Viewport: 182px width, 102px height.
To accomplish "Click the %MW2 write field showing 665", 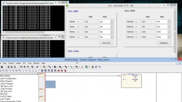I will click(105, 32).
